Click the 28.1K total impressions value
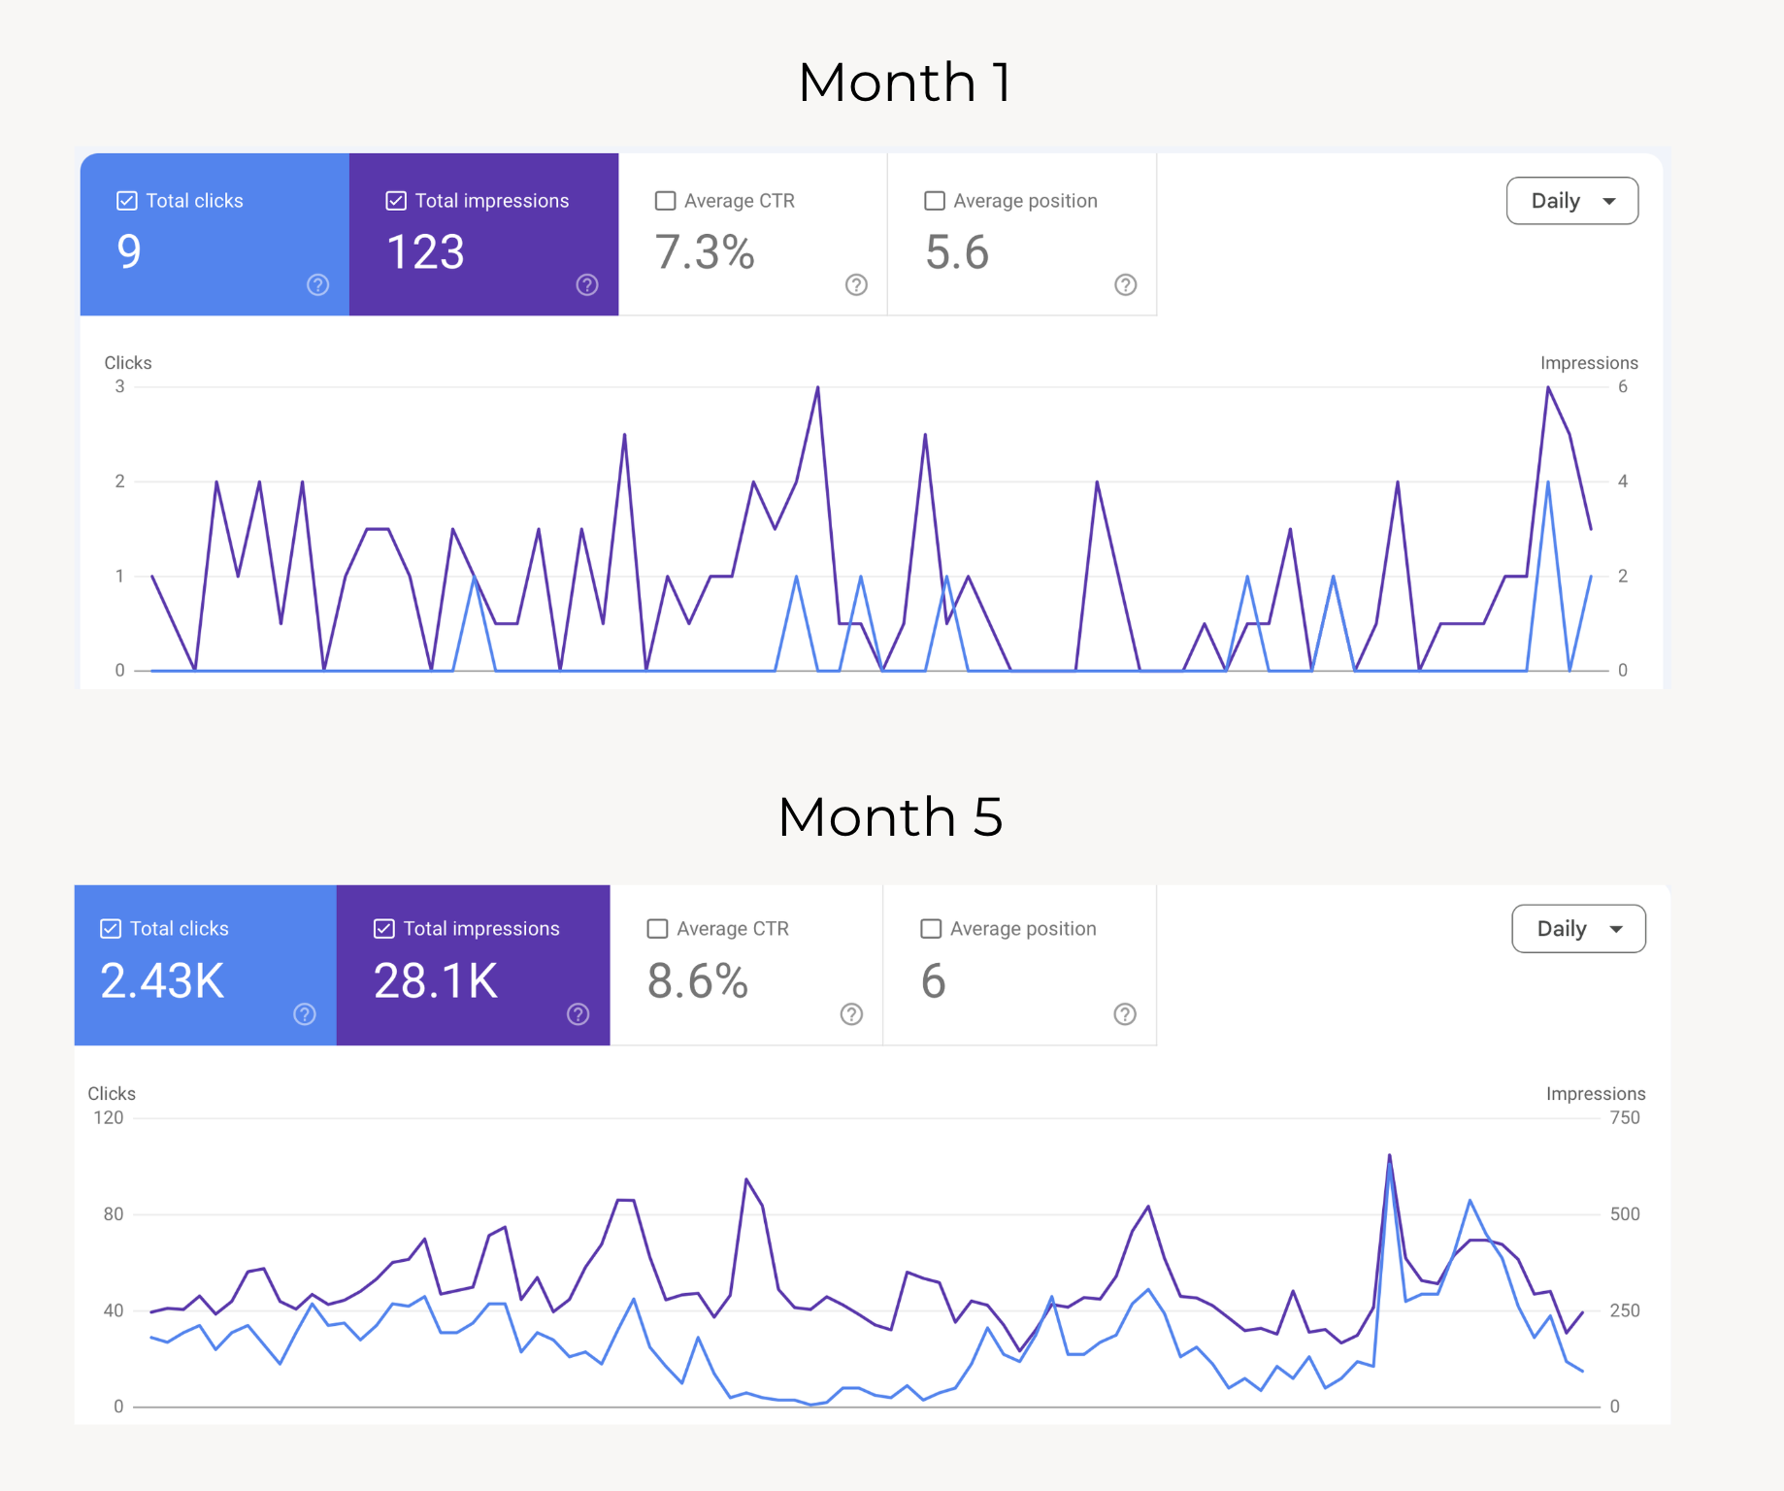The image size is (1784, 1491). (436, 980)
